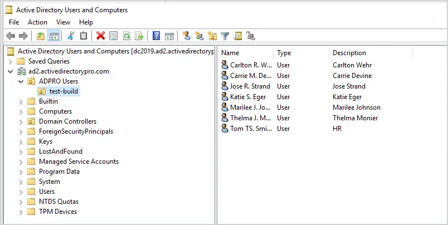Image resolution: width=448 pixels, height=225 pixels.
Task: Select user Thelma J. M... in list
Action: [x=251, y=118]
